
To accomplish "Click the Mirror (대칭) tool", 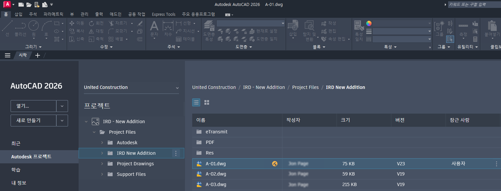I will 96,31.
